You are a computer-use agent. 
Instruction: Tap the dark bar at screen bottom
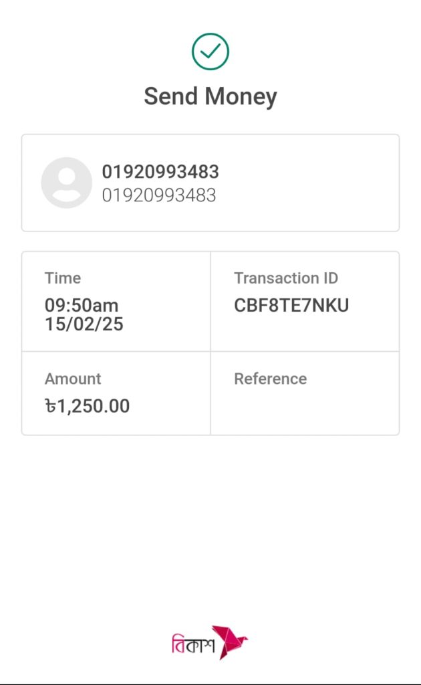(210, 684)
